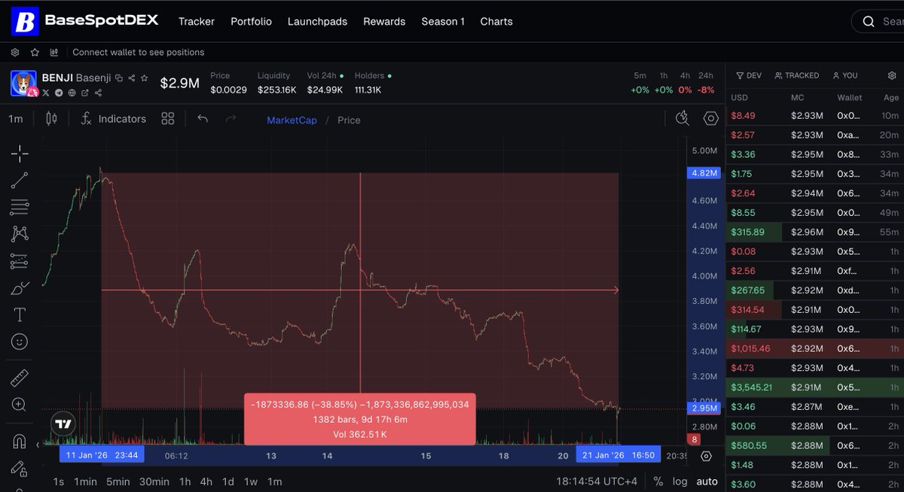This screenshot has width=904, height=492.
Task: Open BENJI website globe link
Action: [72, 93]
